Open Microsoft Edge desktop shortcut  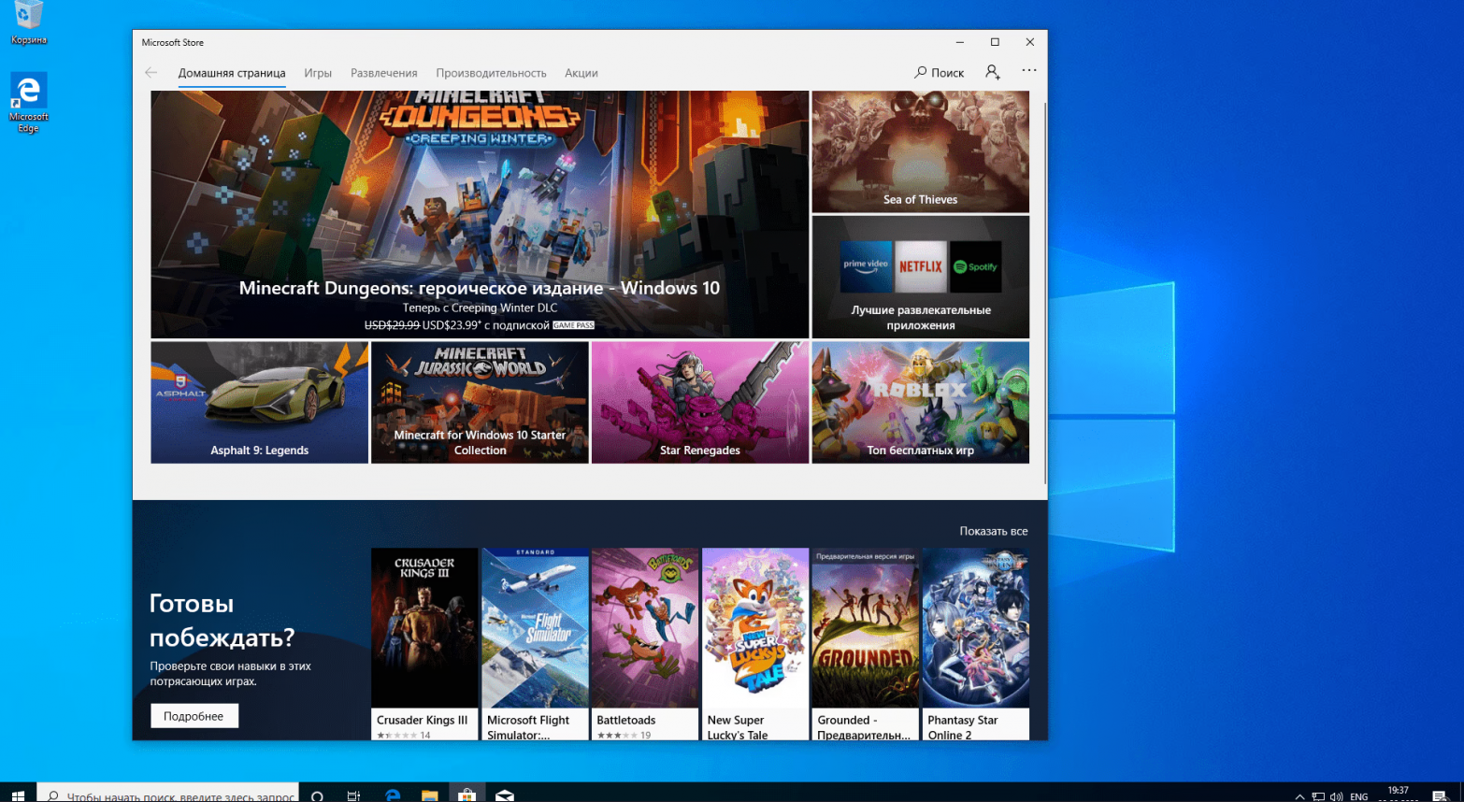point(29,103)
